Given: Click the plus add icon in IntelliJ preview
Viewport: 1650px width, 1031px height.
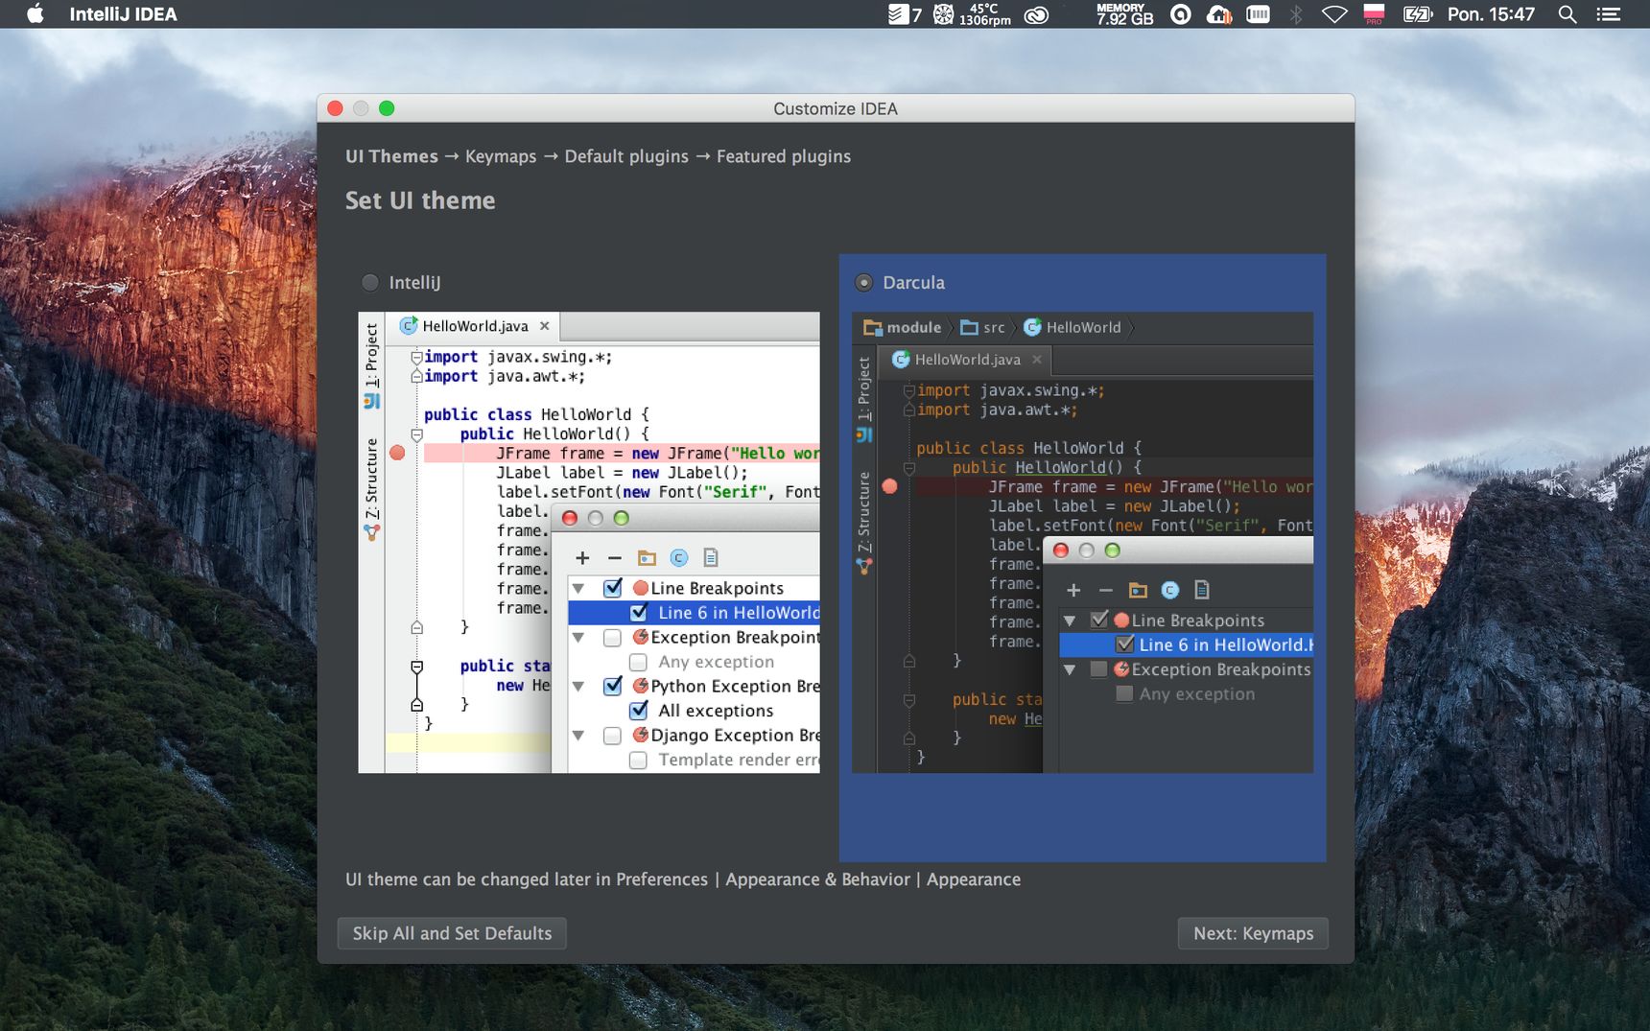Looking at the screenshot, I should click(x=582, y=557).
